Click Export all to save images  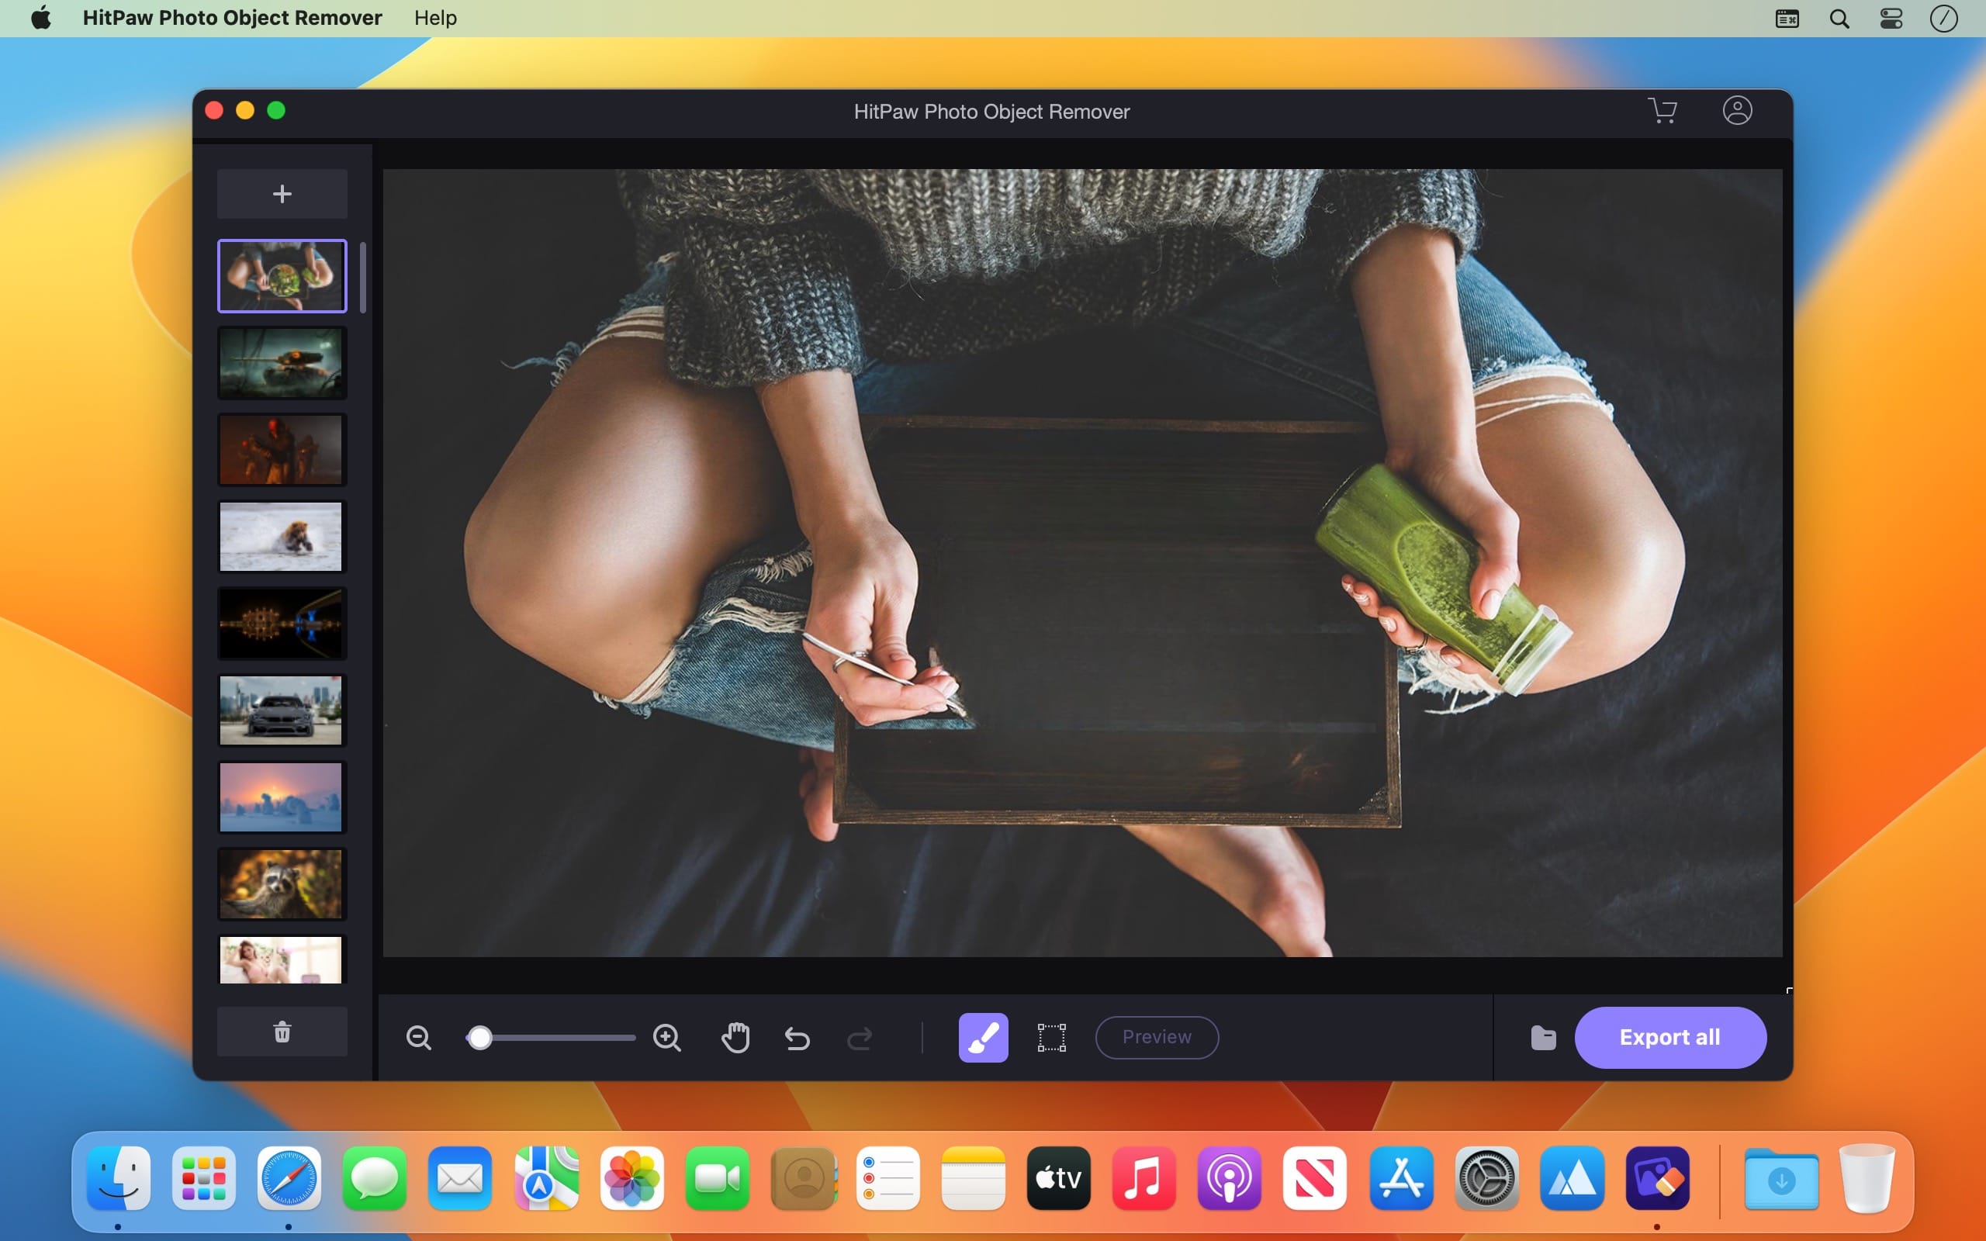(x=1669, y=1036)
